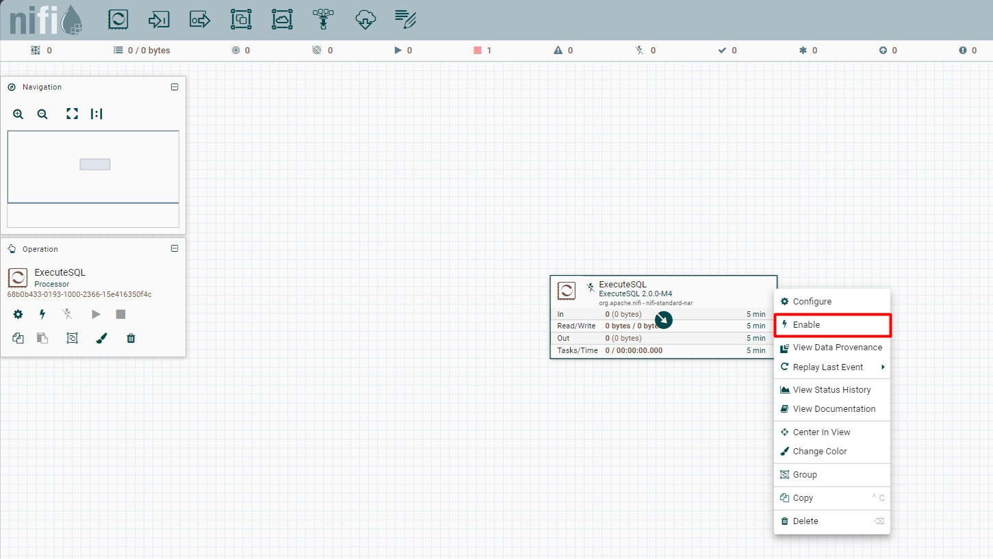Select the Funnel toolbar icon
Screen dimensions: 993x559
pyautogui.click(x=322, y=20)
